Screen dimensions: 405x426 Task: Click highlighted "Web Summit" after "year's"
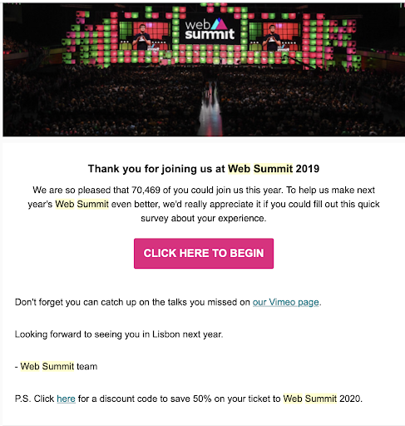pyautogui.click(x=81, y=204)
